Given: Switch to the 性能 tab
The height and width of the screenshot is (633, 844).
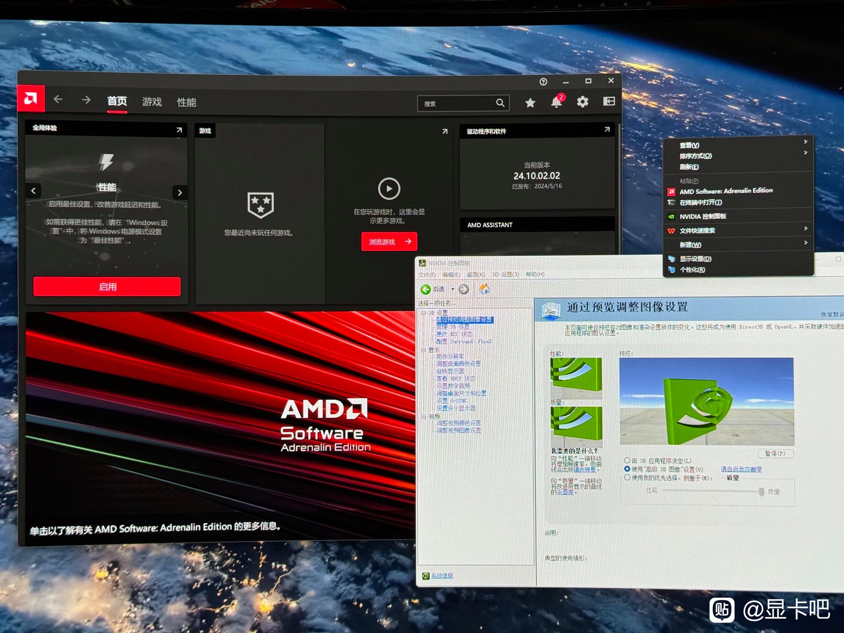Looking at the screenshot, I should click(187, 103).
